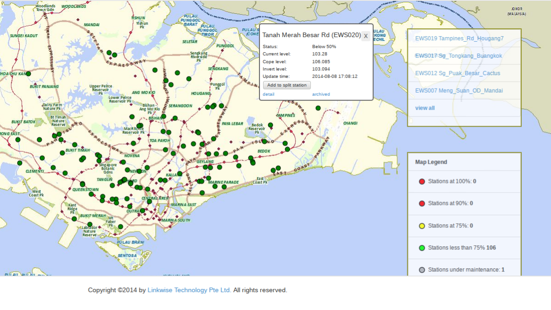551x310 pixels.
Task: Select EWS012 Sg_Puak_Besar_Cactus station
Action: (458, 73)
